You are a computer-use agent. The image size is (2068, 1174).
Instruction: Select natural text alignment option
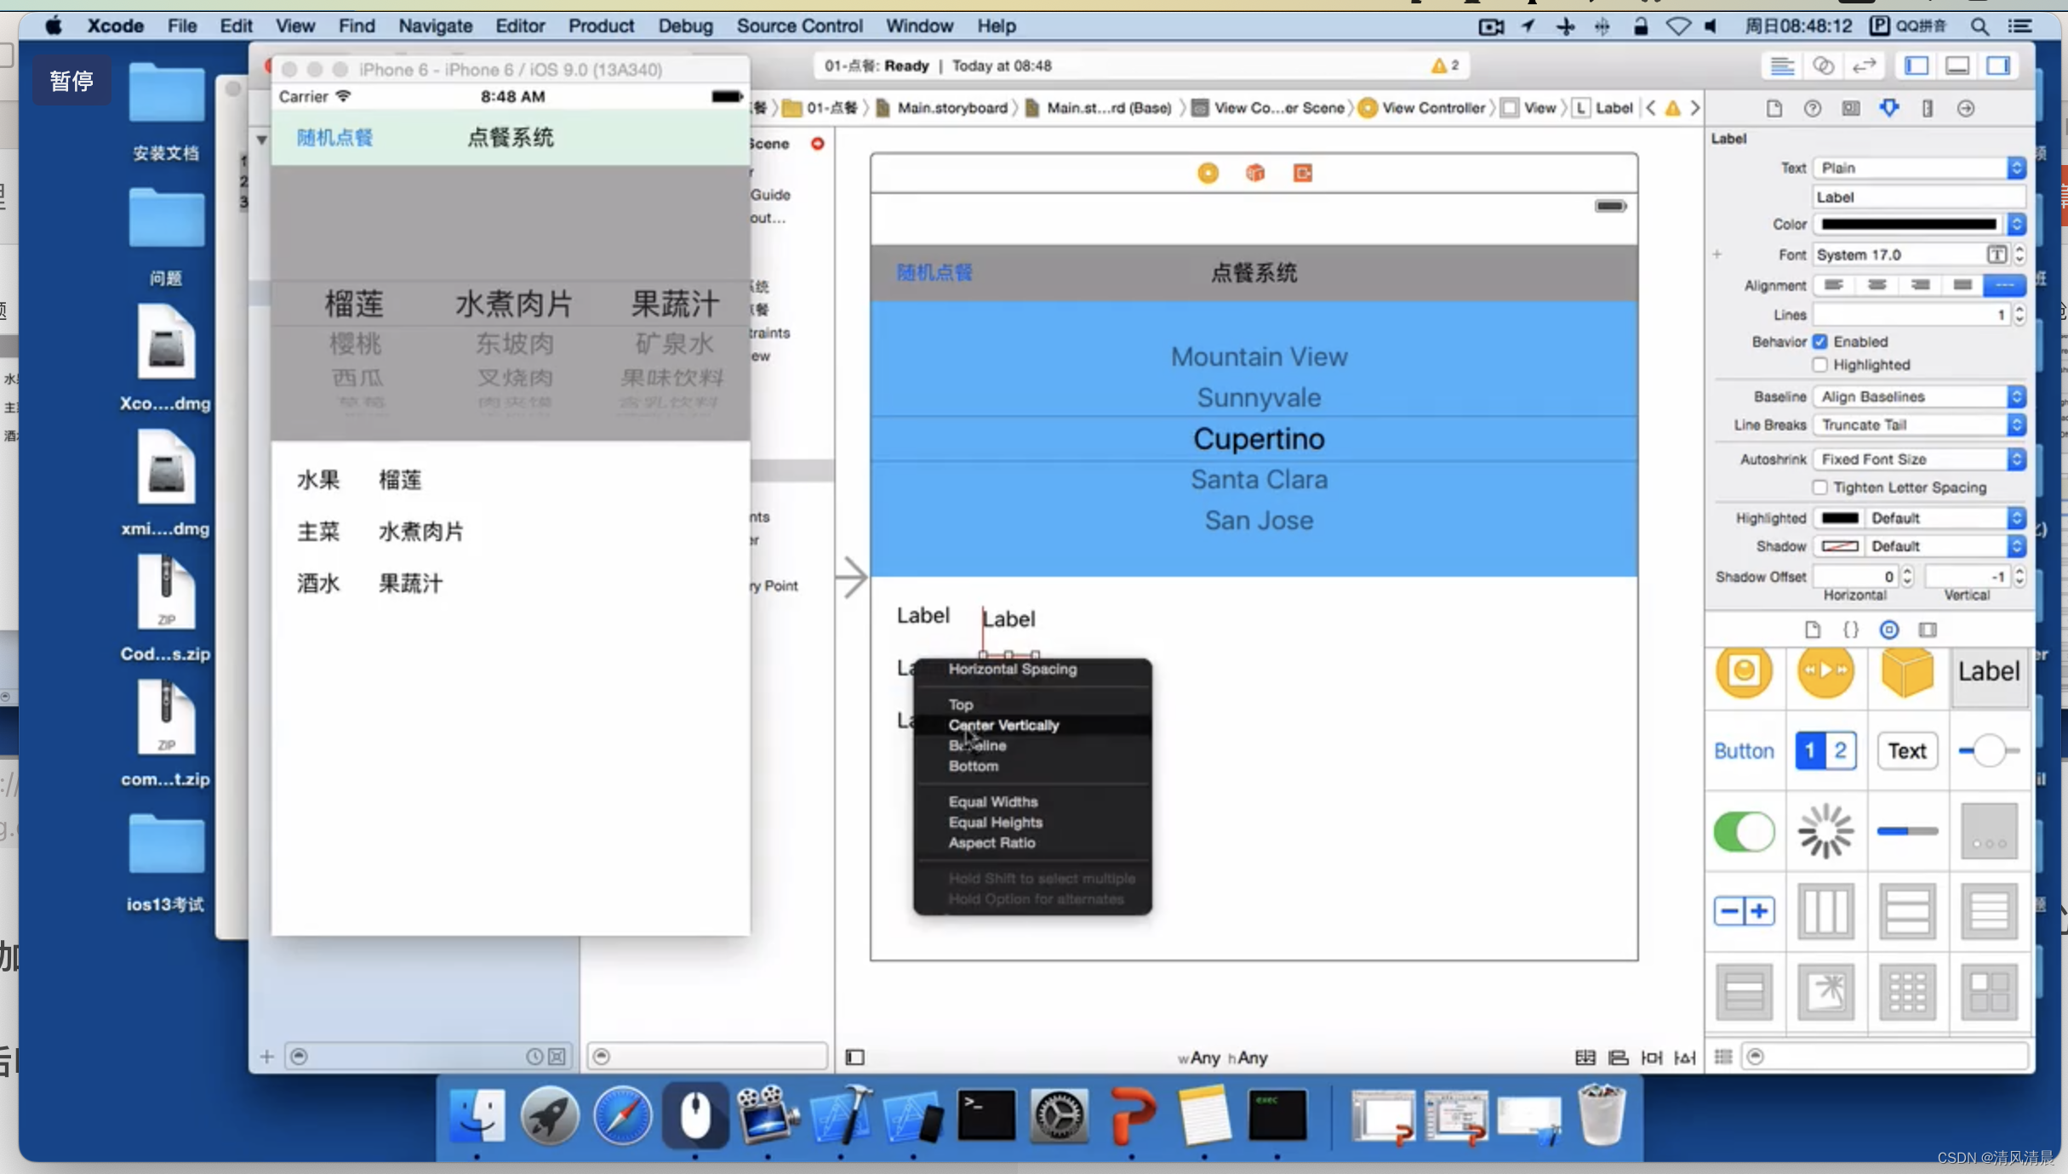2004,285
